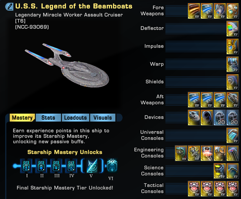
Task: Select the first Engineering Consoles slot
Action: pos(181,153)
